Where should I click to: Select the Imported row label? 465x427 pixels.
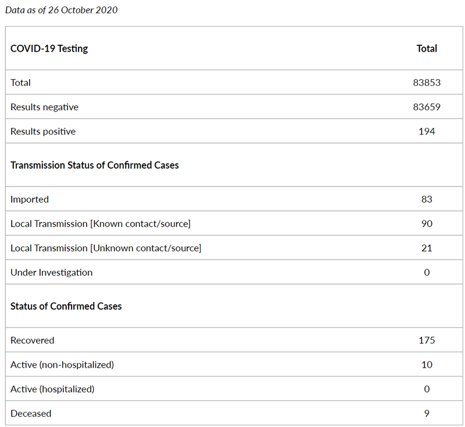point(30,199)
